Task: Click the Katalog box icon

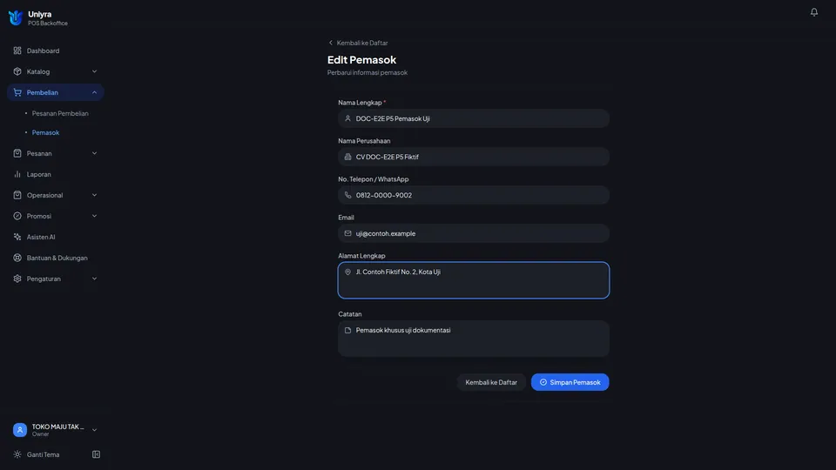Action: click(x=17, y=71)
